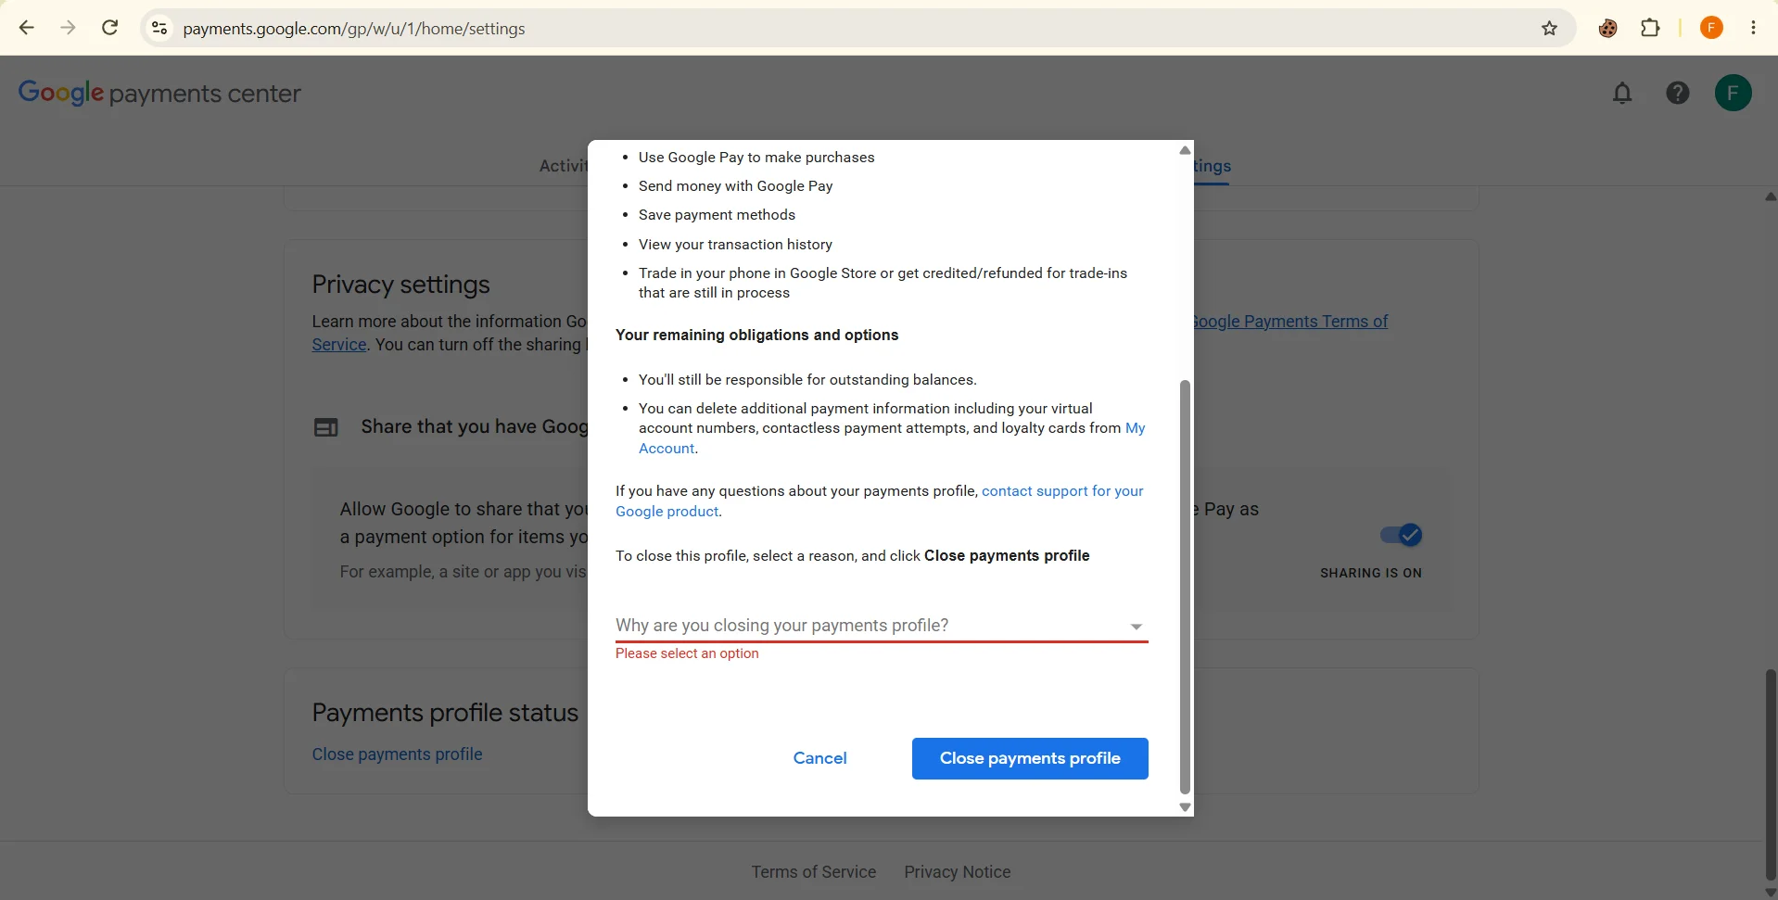Open Google Payments Terms of Service link
The width and height of the screenshot is (1778, 900).
pyautogui.click(x=1289, y=322)
